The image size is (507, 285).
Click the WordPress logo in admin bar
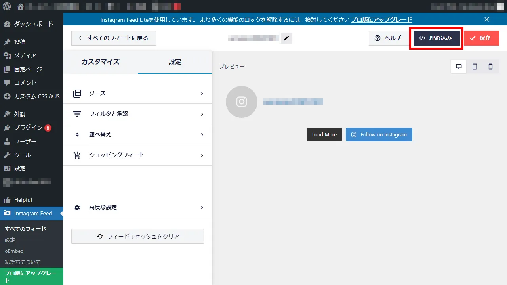point(7,6)
